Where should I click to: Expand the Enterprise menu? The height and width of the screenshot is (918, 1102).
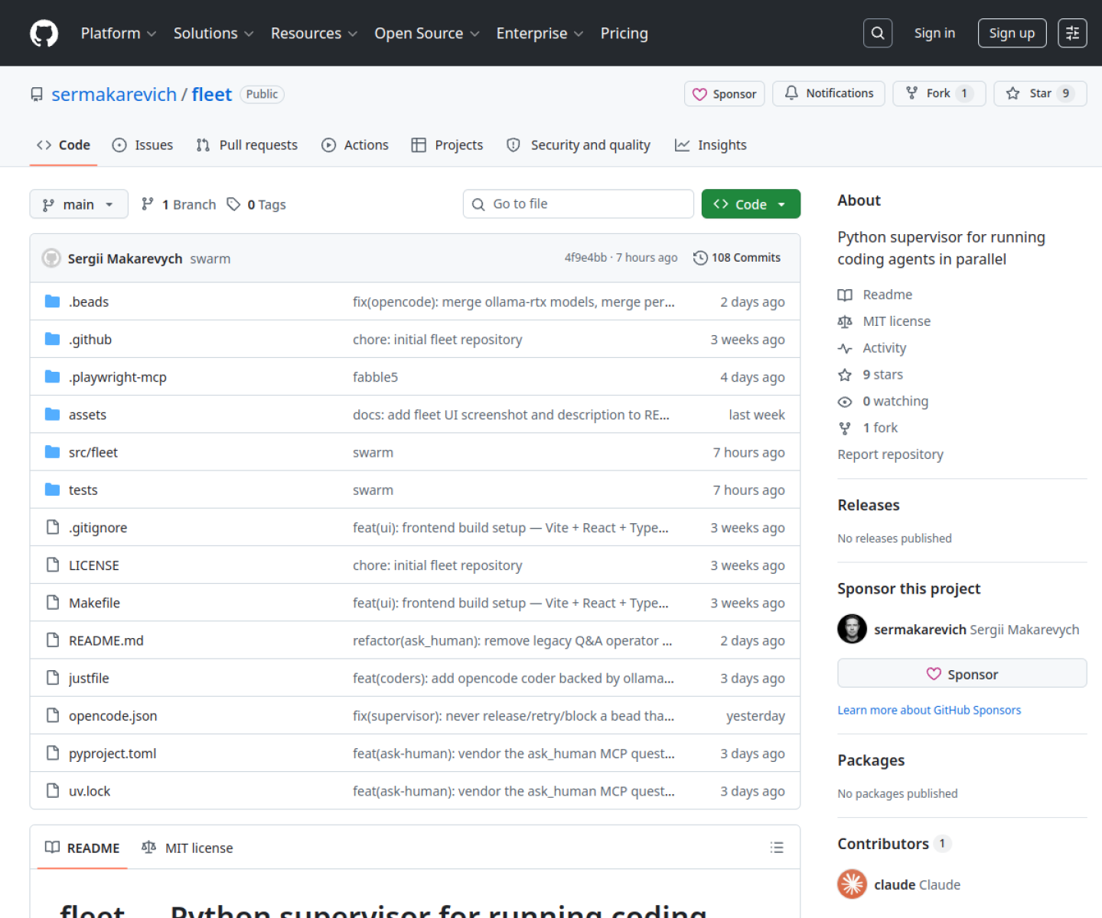[540, 34]
